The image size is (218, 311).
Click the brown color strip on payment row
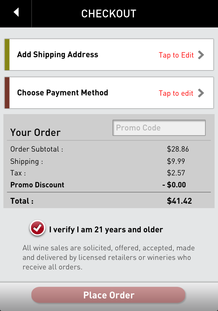7,93
